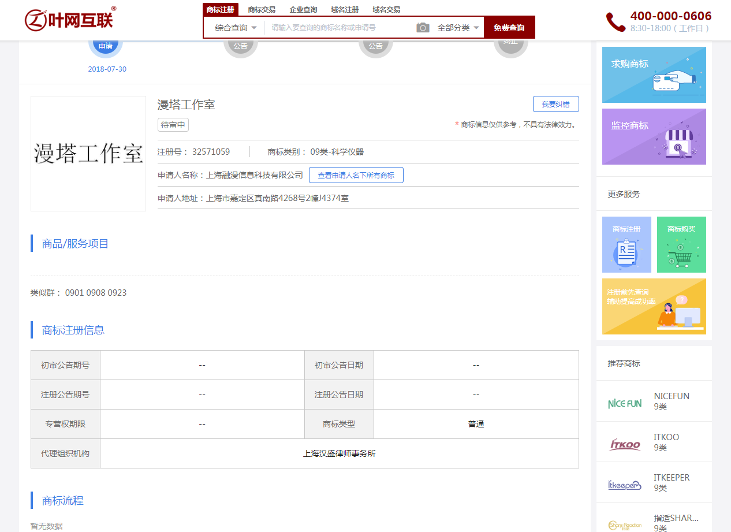Expand the 全部分类 category dropdown
The height and width of the screenshot is (532, 731).
(x=458, y=28)
